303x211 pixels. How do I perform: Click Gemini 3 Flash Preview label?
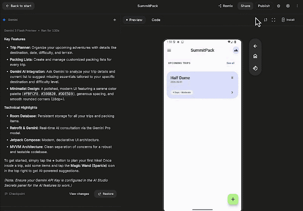20,30
